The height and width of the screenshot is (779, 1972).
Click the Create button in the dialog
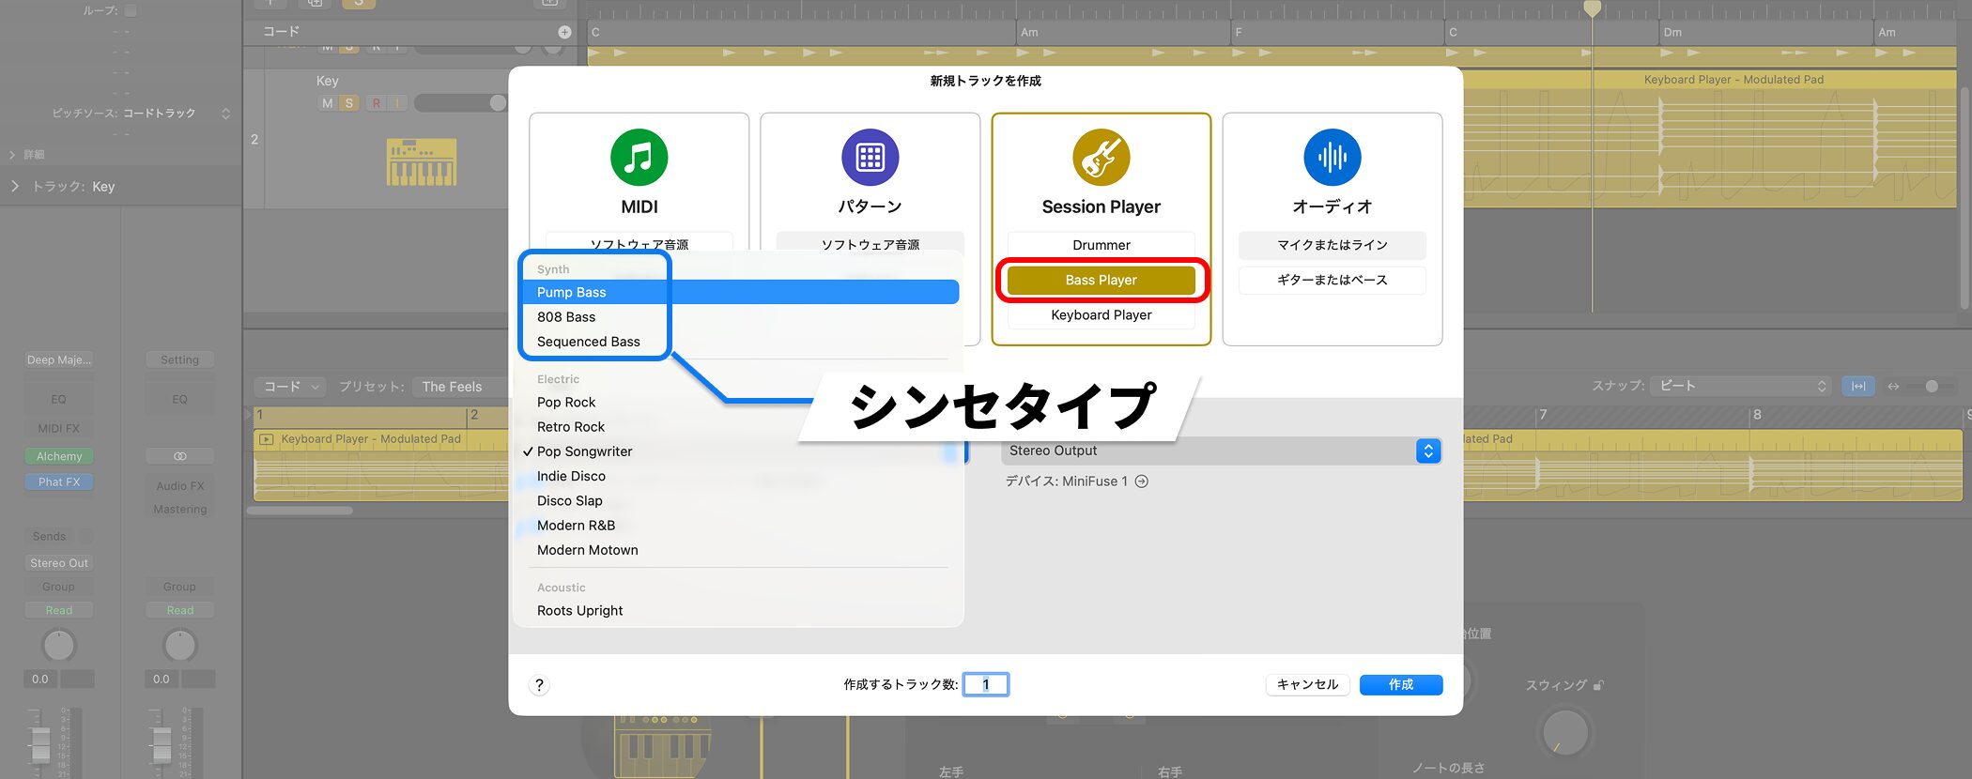coord(1400,685)
